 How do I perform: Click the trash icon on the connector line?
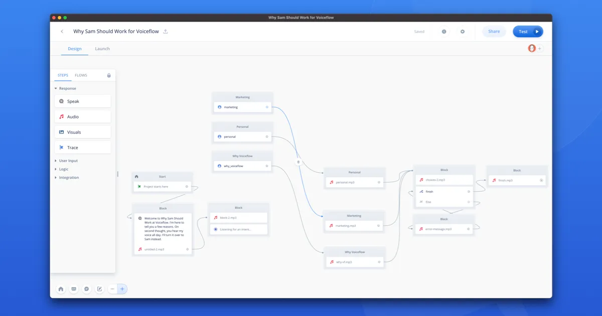(x=298, y=162)
